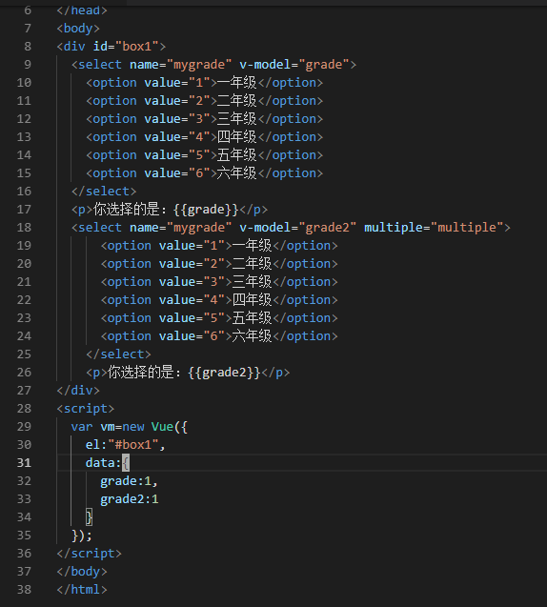The height and width of the screenshot is (607, 547).
Task: Click "mygrade" name value on line 18
Action: (x=199, y=227)
